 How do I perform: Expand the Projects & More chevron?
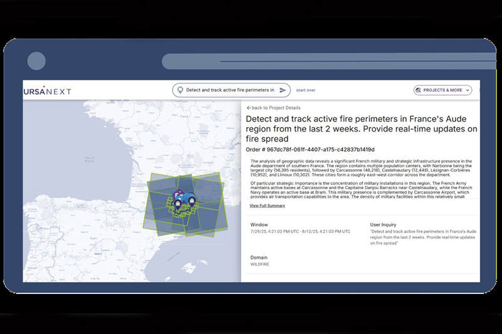468,90
